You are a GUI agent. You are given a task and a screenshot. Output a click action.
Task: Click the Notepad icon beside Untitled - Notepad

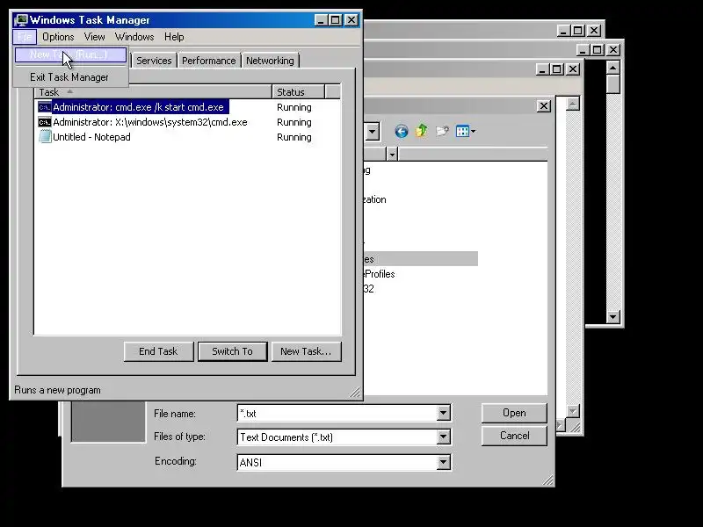pos(45,137)
